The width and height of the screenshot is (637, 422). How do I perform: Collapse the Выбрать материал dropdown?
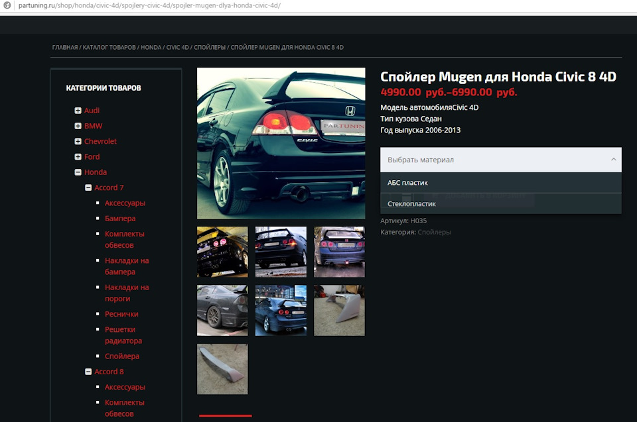click(500, 160)
